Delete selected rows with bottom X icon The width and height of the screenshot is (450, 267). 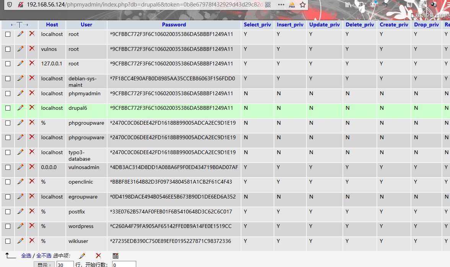[98, 256]
